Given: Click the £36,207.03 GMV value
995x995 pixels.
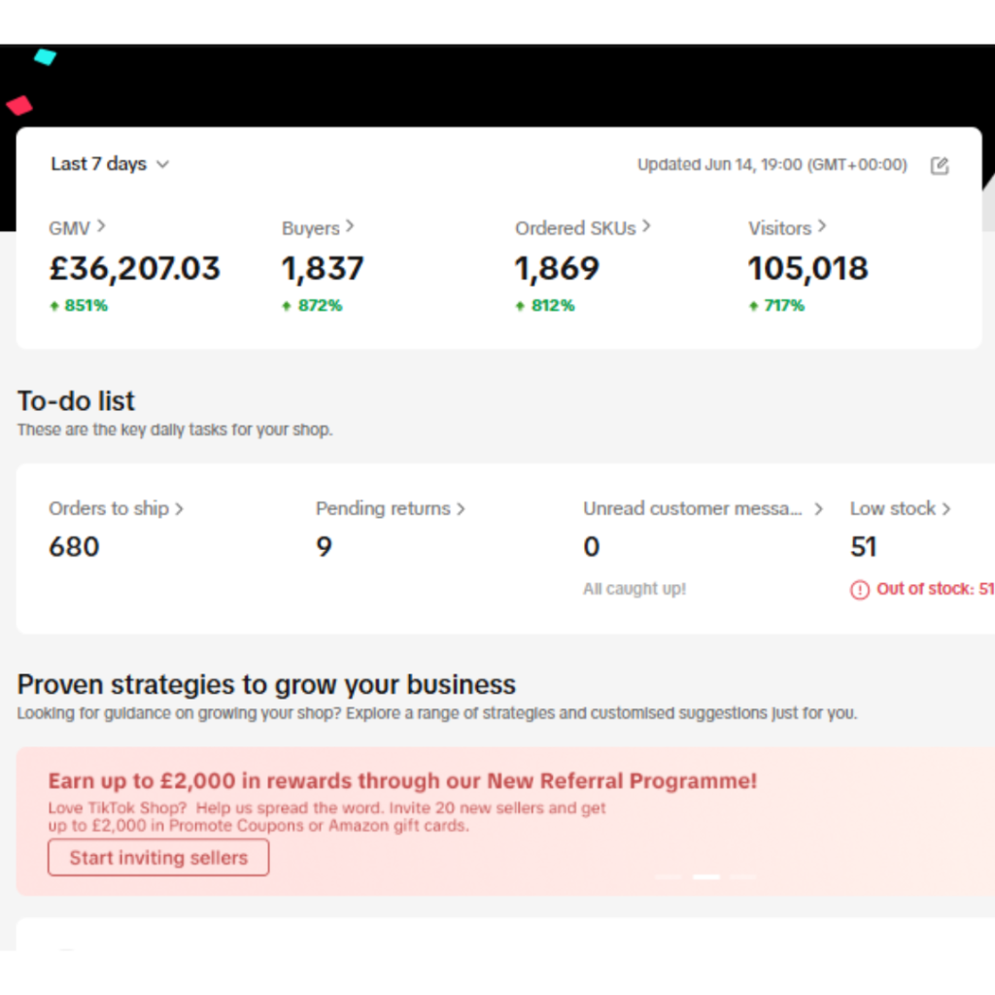Looking at the screenshot, I should 135,268.
